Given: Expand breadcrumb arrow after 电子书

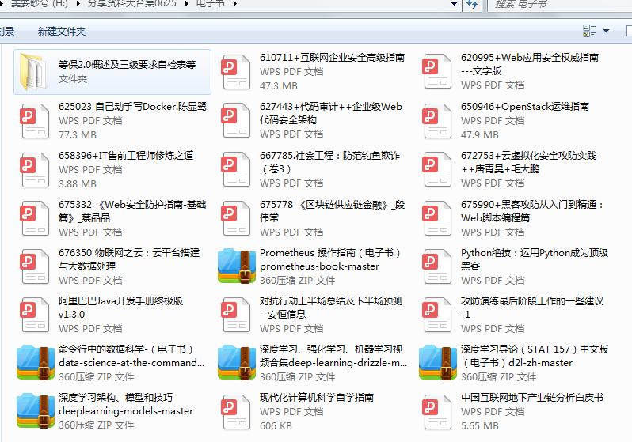Looking at the screenshot, I should (x=234, y=4).
